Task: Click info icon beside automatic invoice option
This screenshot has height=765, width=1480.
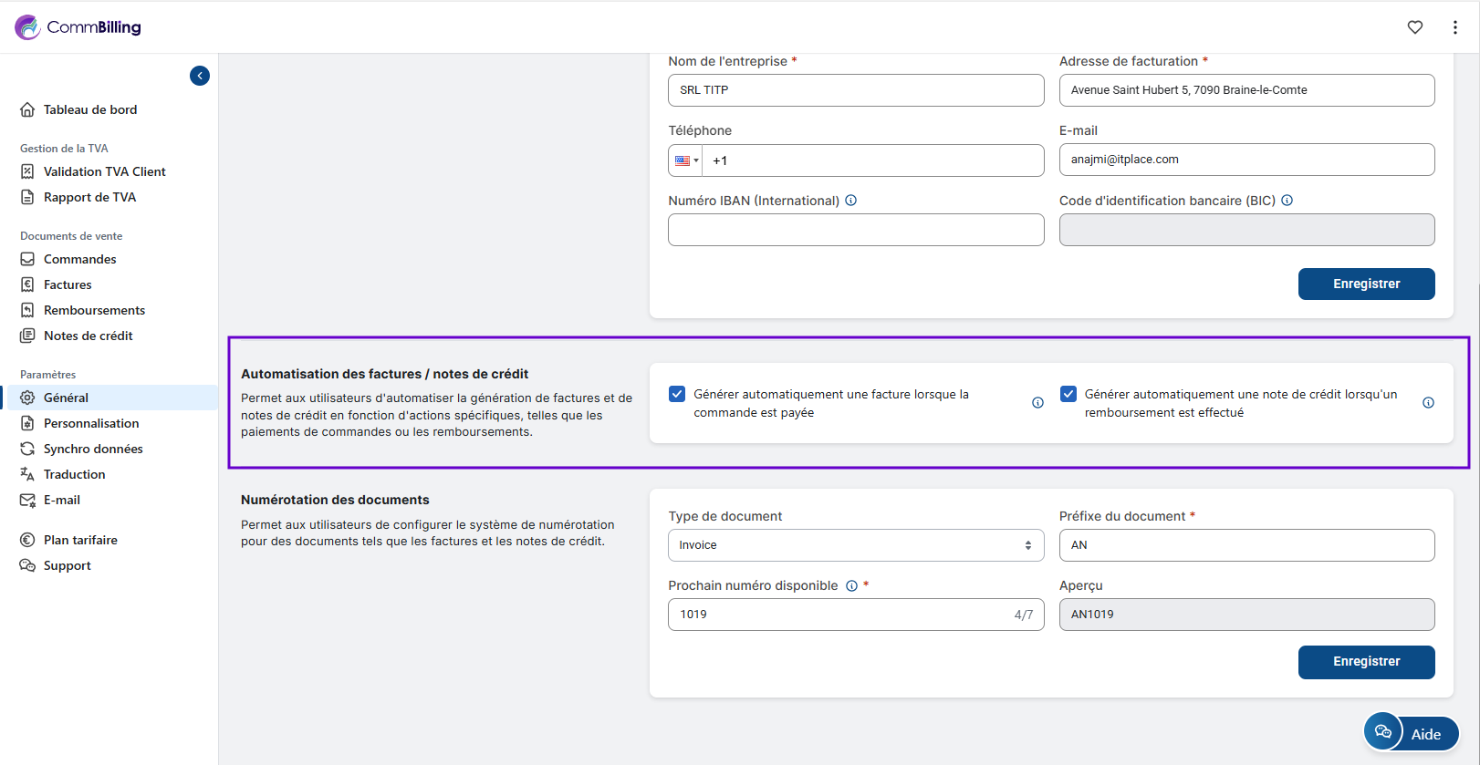Action: tap(1037, 403)
